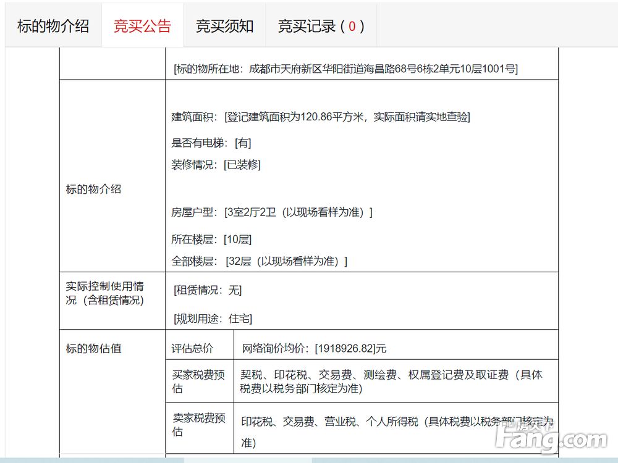The image size is (618, 463).
Task: View the 竞买记录 (0) tab
Action: click(321, 27)
